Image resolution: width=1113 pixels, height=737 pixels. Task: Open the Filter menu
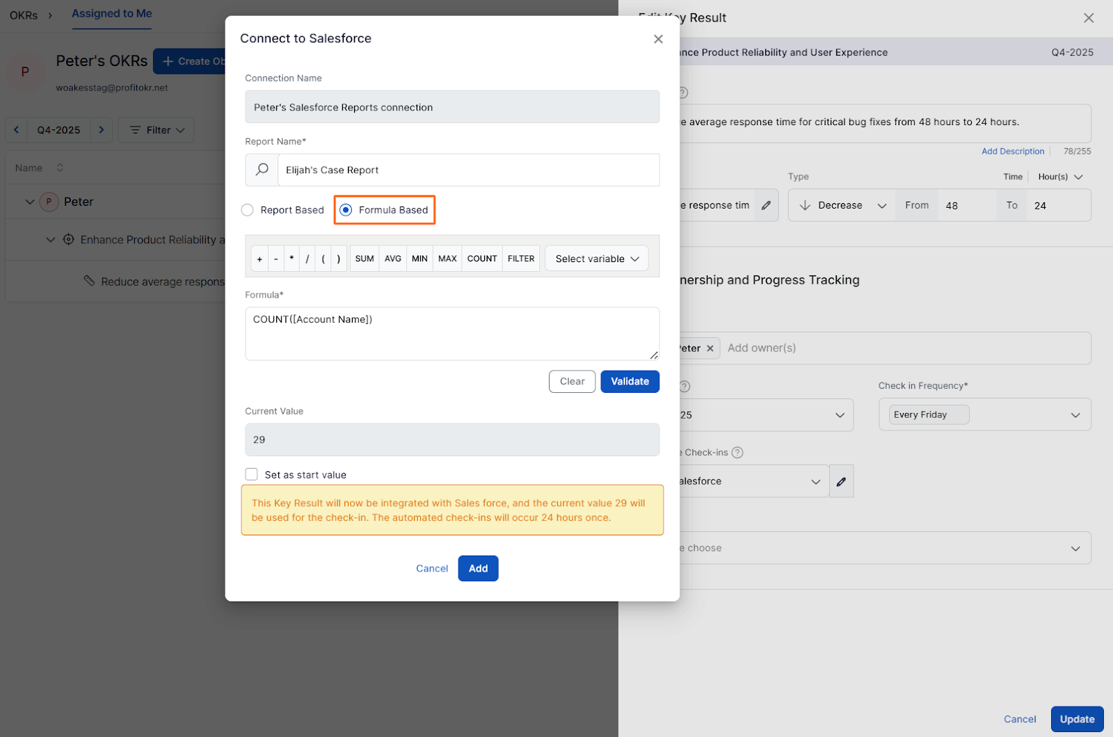[156, 130]
